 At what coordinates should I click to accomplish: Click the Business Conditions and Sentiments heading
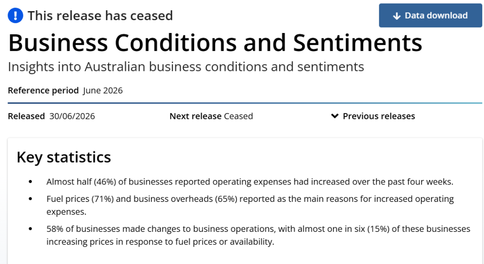(215, 42)
